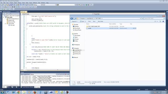
Task: Collapse the play function outline toggle
Action: (26, 68)
